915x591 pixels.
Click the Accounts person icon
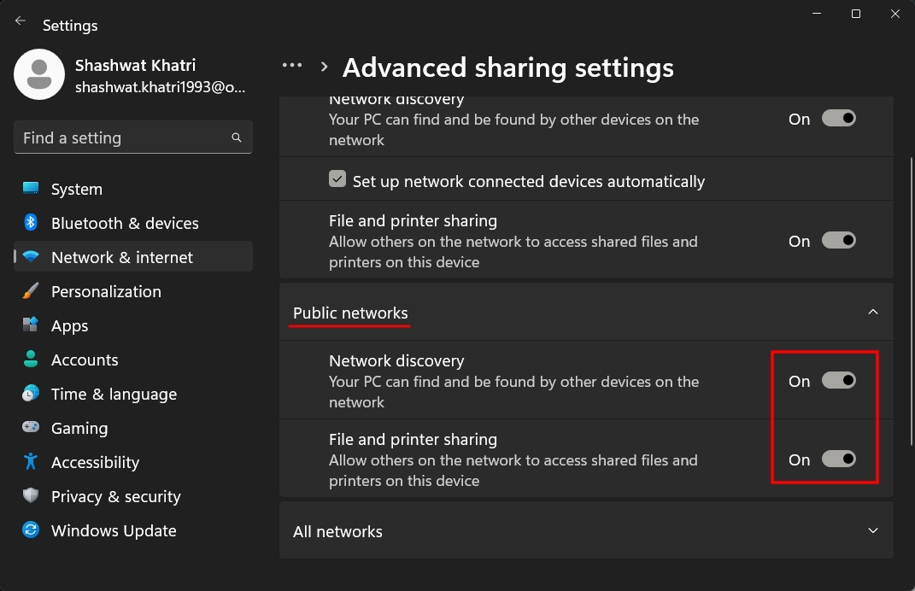(x=31, y=360)
